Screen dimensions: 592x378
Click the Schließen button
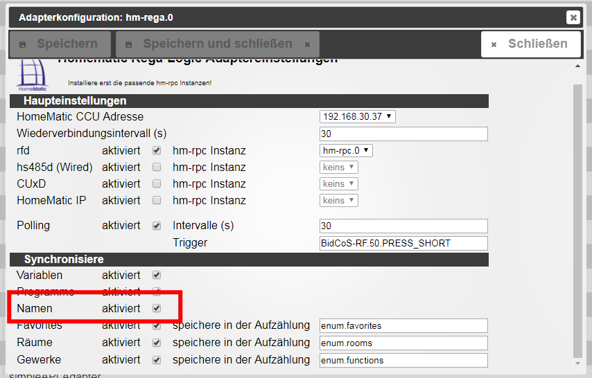coord(530,44)
